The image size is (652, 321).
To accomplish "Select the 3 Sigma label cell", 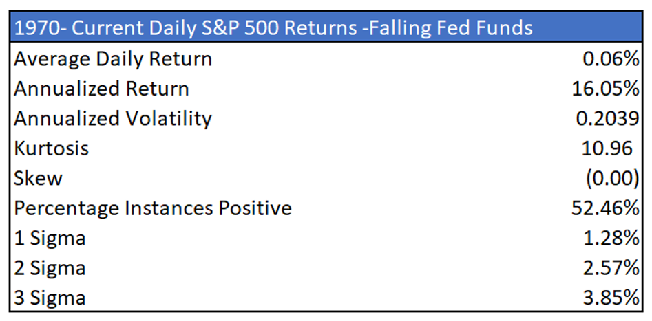I will [50, 297].
